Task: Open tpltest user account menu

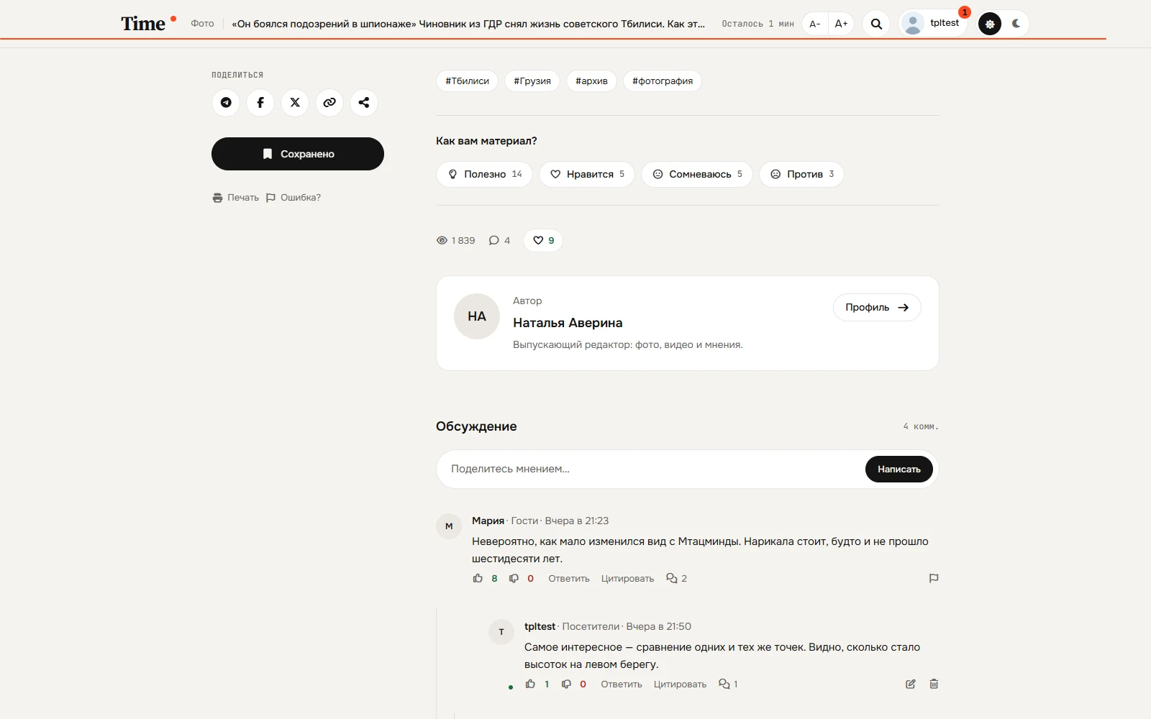Action: 934,24
